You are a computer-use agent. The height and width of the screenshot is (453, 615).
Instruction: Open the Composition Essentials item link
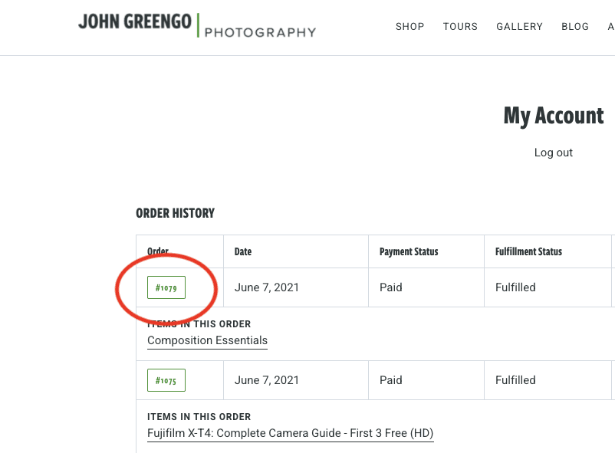pyautogui.click(x=207, y=340)
